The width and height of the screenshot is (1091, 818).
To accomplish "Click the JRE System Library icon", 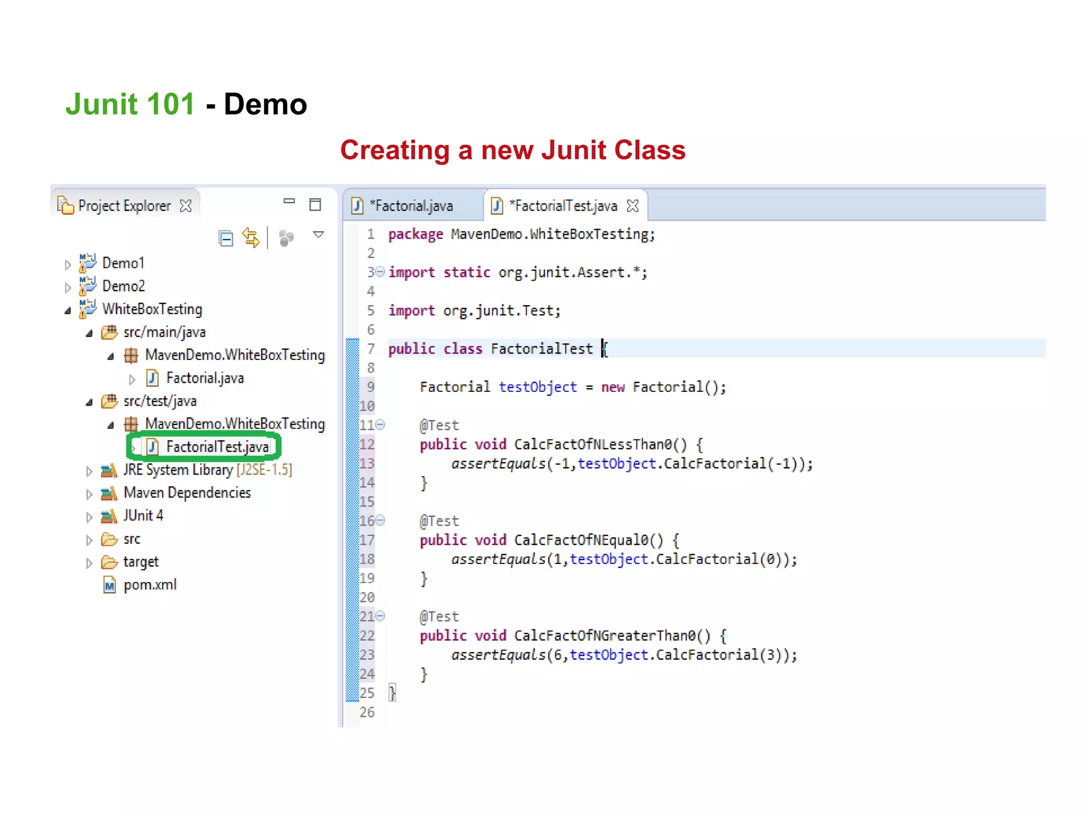I will click(109, 470).
